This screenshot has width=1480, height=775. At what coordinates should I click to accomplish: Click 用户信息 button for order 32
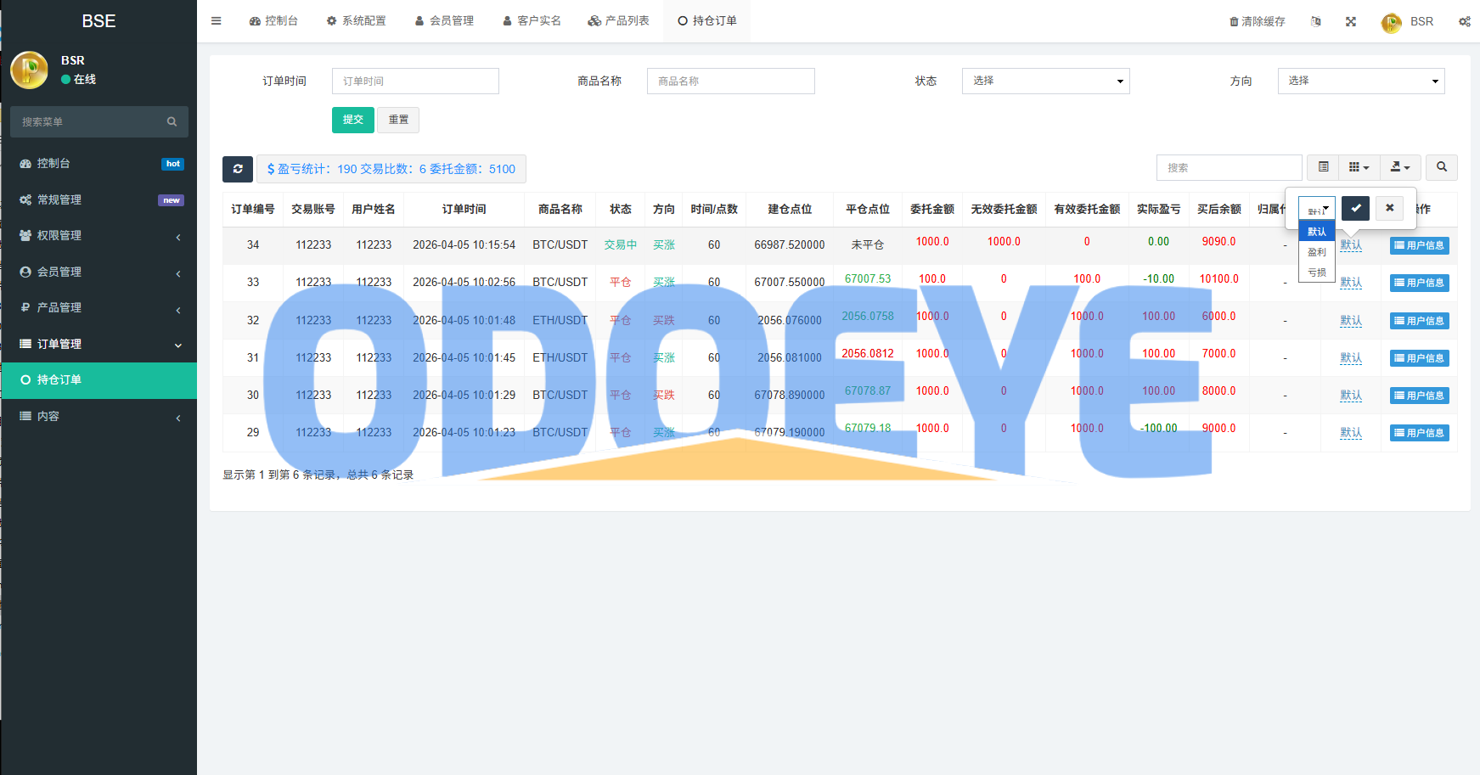(x=1420, y=321)
